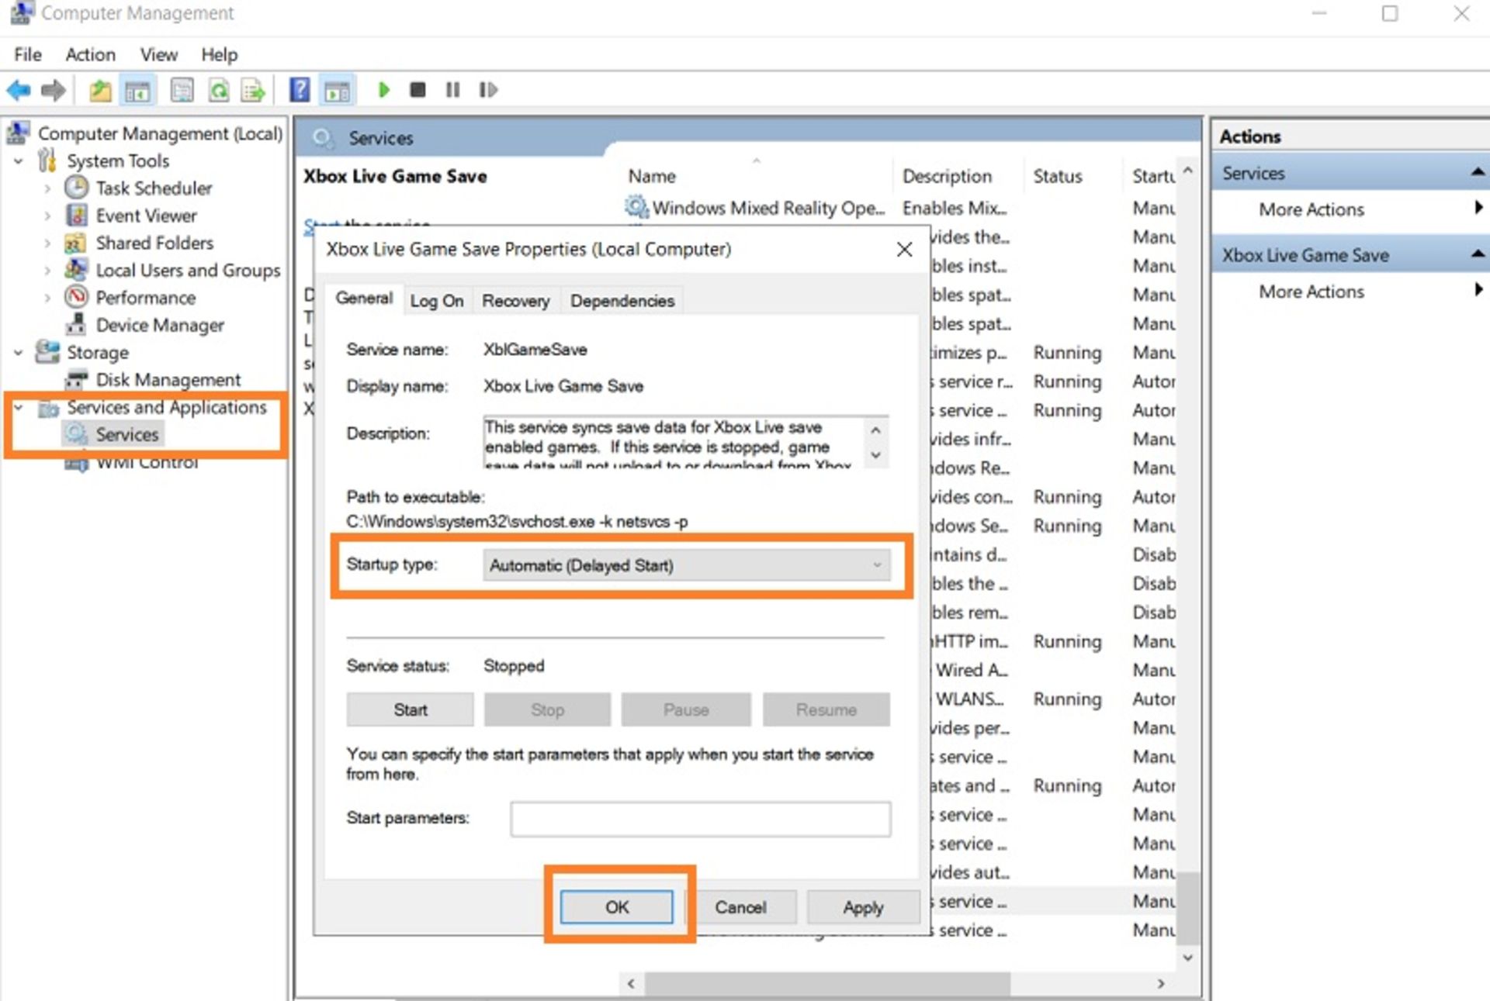The width and height of the screenshot is (1490, 1001).
Task: Select Computer Management (Local) root node
Action: tap(160, 133)
